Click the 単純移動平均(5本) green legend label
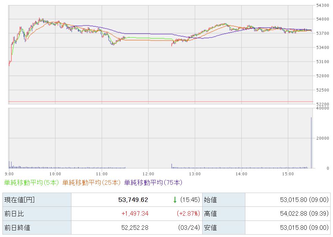 point(31,182)
